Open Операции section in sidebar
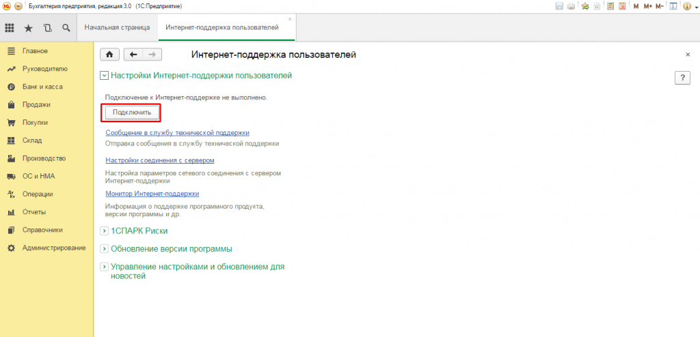This screenshot has height=337, width=700. pyautogui.click(x=47, y=194)
